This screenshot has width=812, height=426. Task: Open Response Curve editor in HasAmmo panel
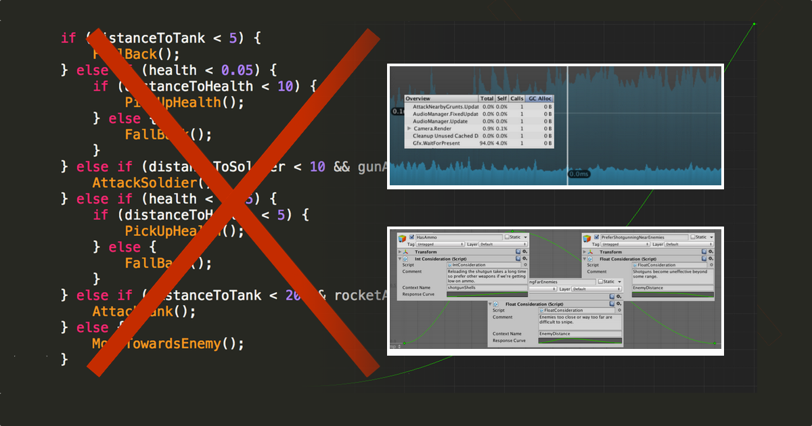click(x=487, y=294)
